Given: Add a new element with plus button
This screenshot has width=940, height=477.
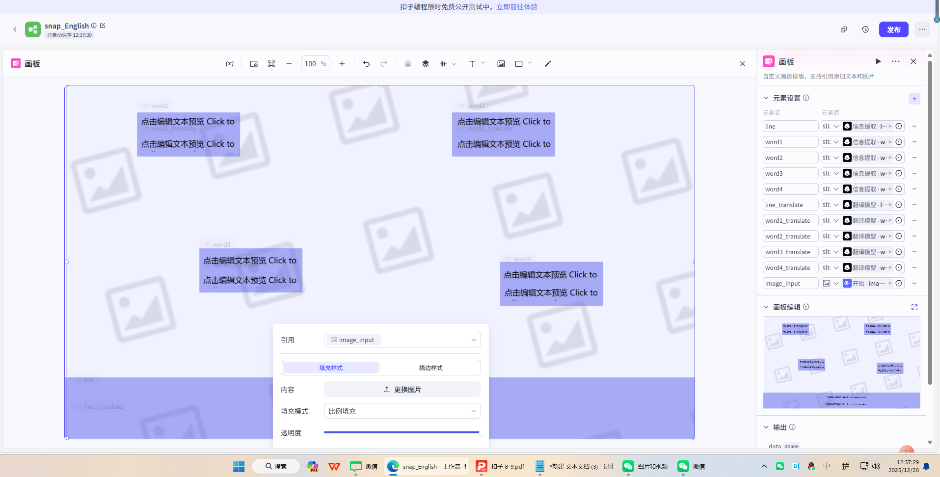Looking at the screenshot, I should [914, 99].
